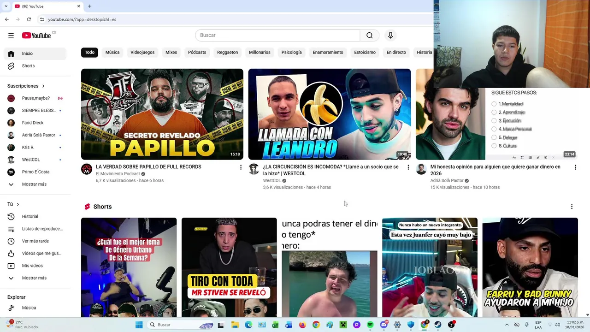Screen dimensions: 590x332
Task: Select the Estoicismo filter chip
Action: pyautogui.click(x=365, y=52)
